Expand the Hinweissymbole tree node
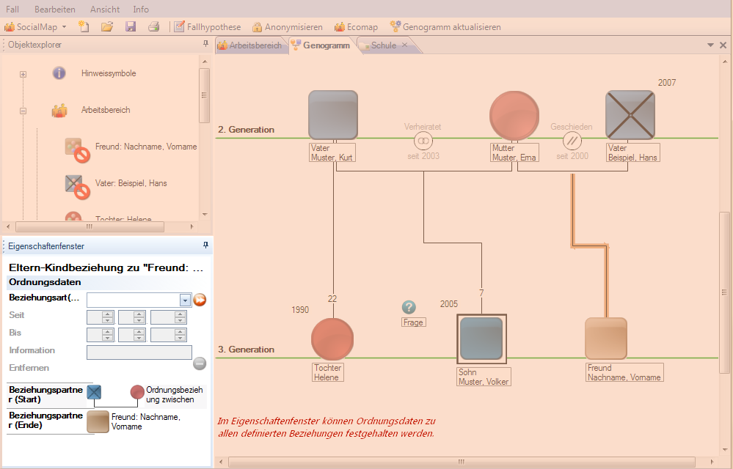 pos(23,74)
